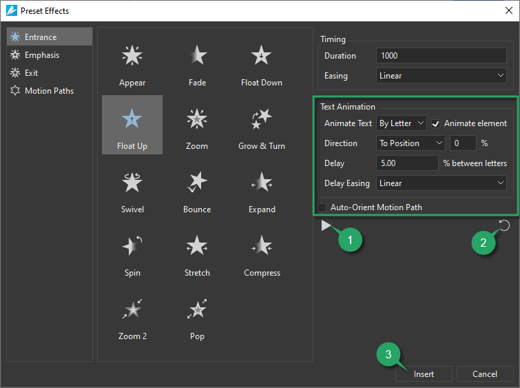Screen dimensions: 520x388
Task: Open the Motion Paths category
Action: tap(49, 91)
